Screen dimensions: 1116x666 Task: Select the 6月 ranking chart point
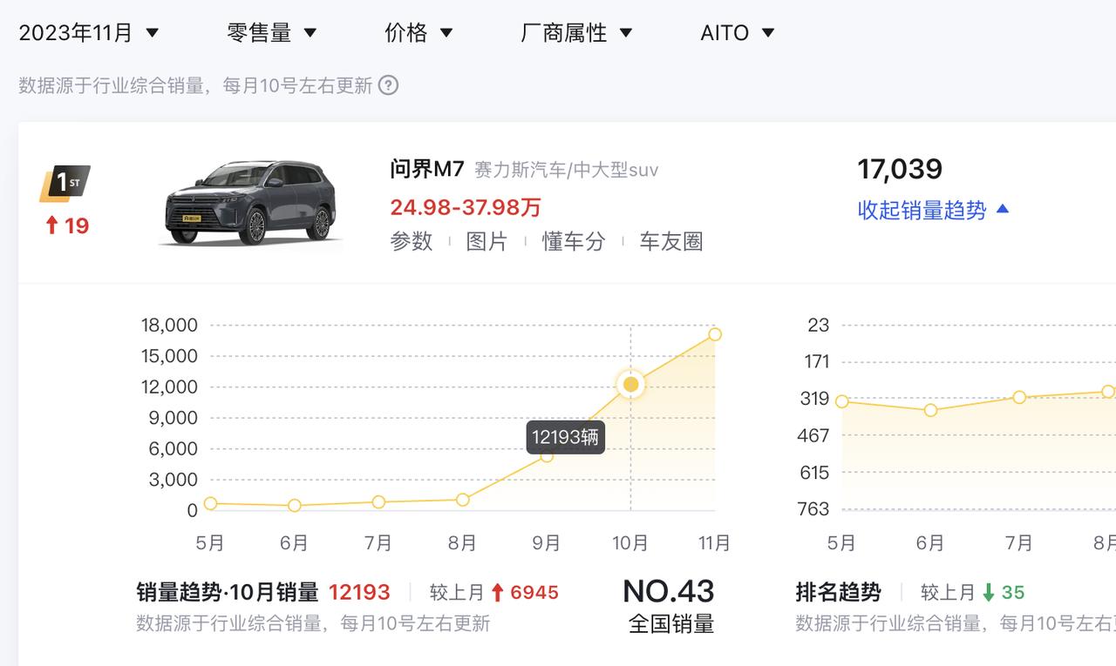point(930,410)
